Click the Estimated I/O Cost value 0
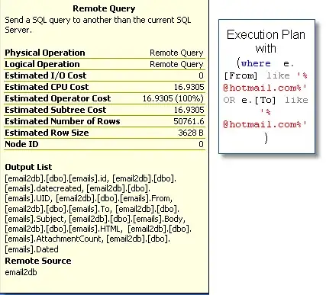Screen dimensions: 326x295 coord(201,75)
